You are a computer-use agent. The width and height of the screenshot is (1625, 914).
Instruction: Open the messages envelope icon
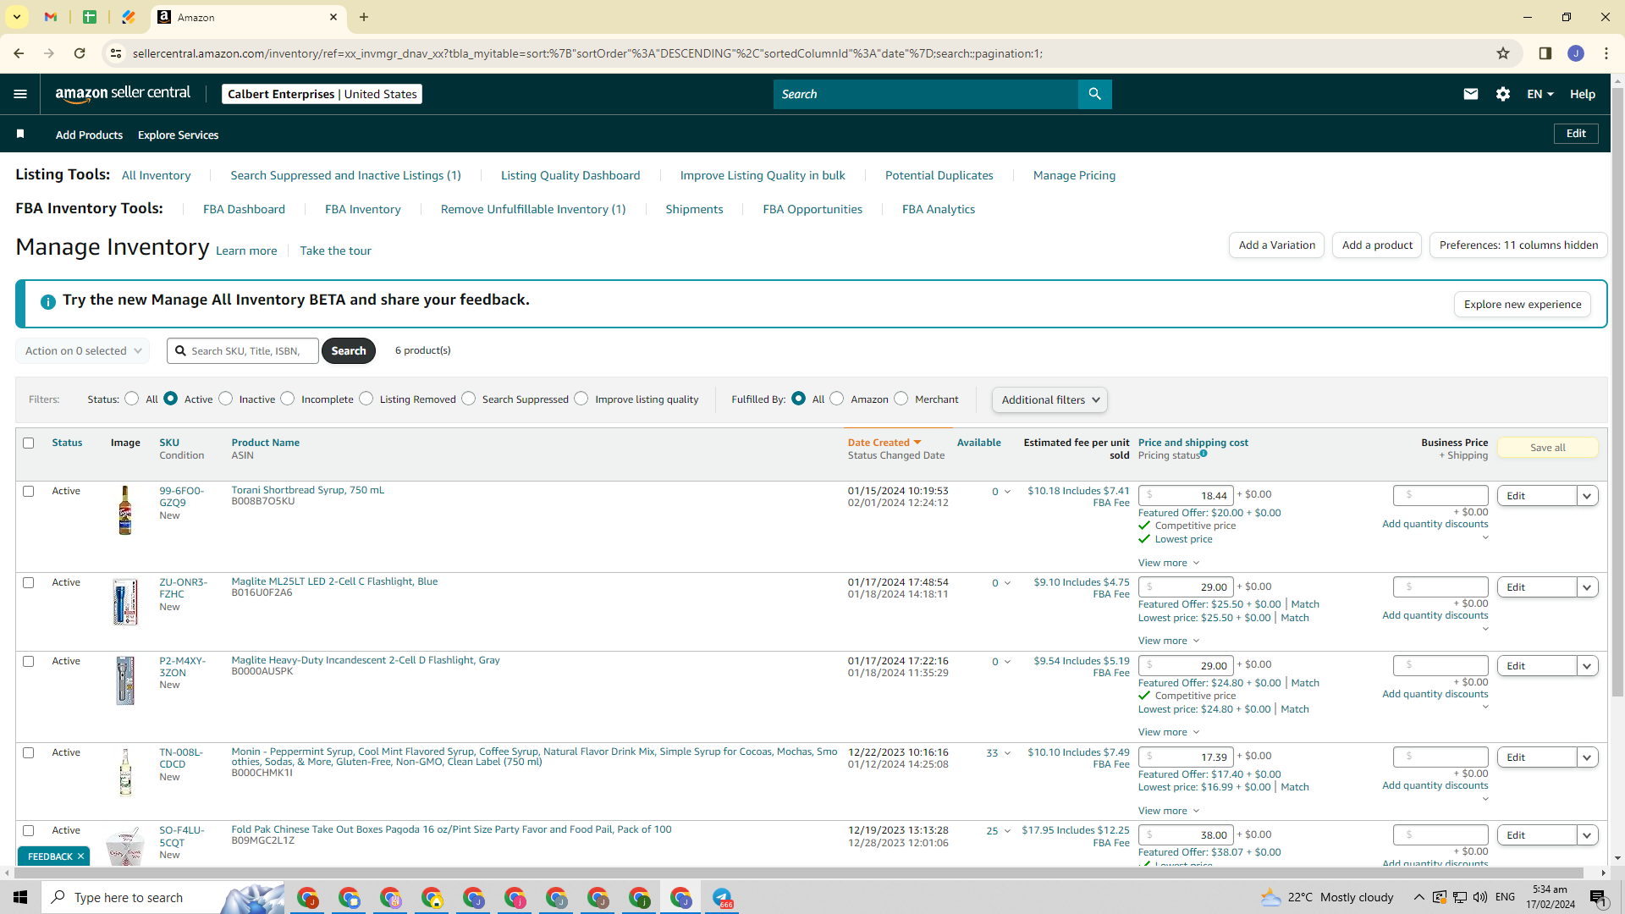pyautogui.click(x=1471, y=94)
